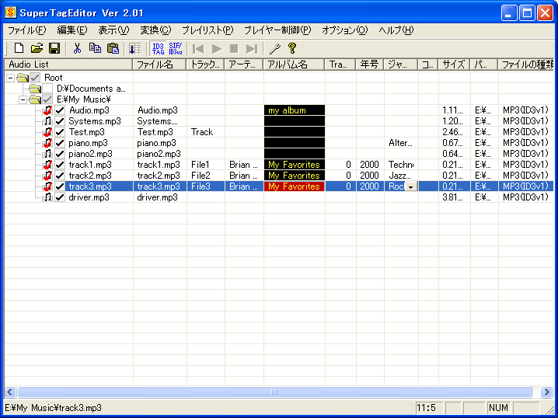
Task: Uncheck the driver.mp3 checkbox
Action: click(x=60, y=197)
